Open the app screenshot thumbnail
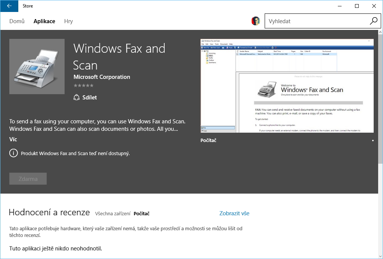The image size is (383, 259). [287, 86]
